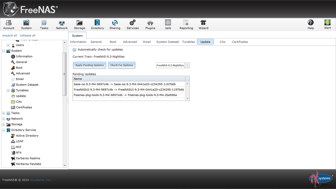Switch to the System Dataset tab

pos(167,42)
